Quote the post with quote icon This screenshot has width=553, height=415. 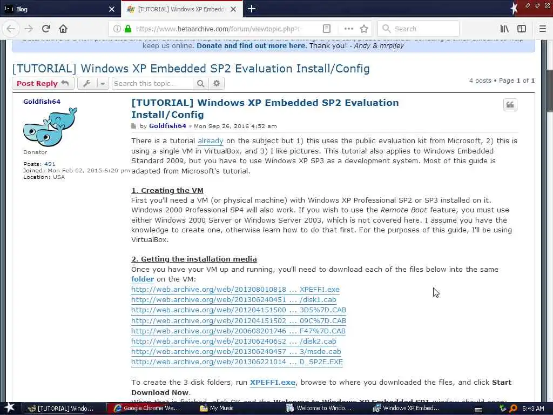pos(510,104)
